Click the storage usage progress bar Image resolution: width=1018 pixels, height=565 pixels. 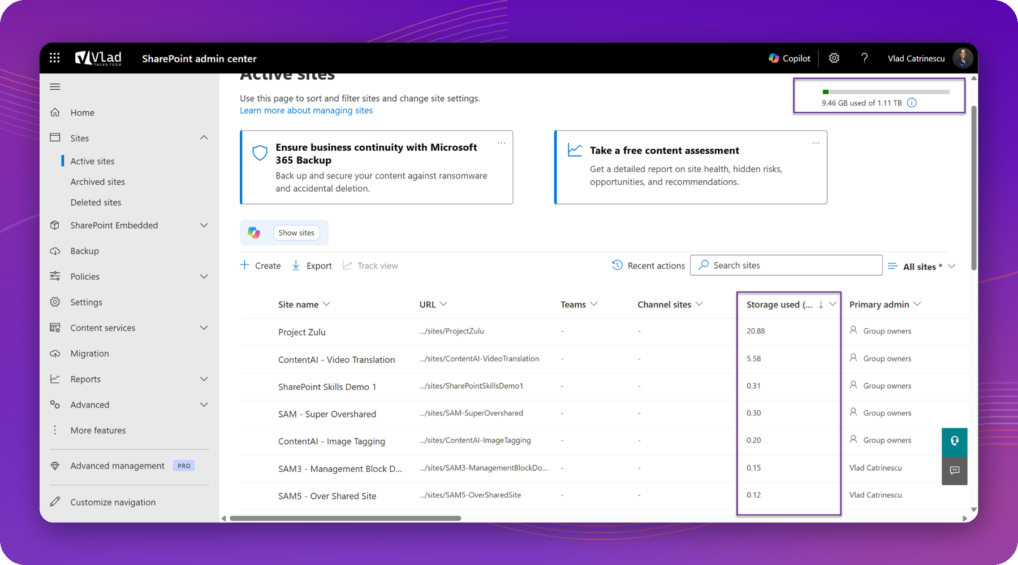click(x=886, y=92)
